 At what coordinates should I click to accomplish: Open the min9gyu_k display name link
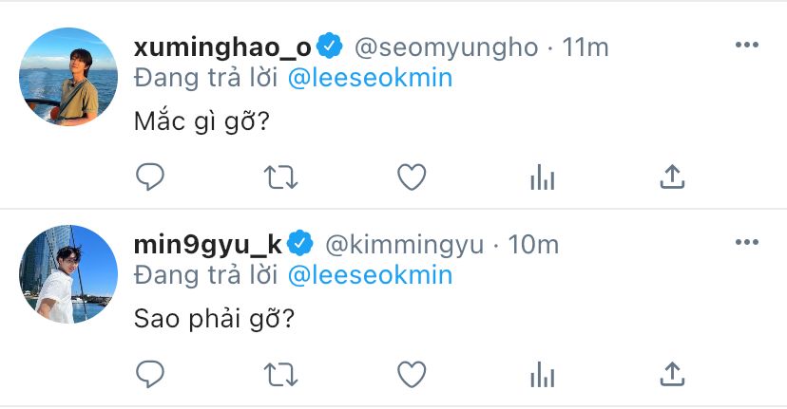(x=208, y=244)
